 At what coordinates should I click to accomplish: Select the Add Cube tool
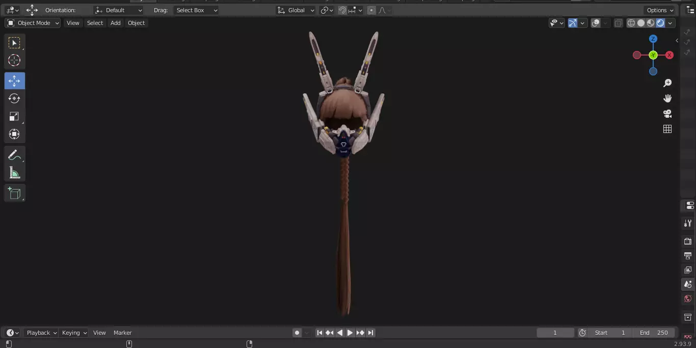tap(14, 193)
